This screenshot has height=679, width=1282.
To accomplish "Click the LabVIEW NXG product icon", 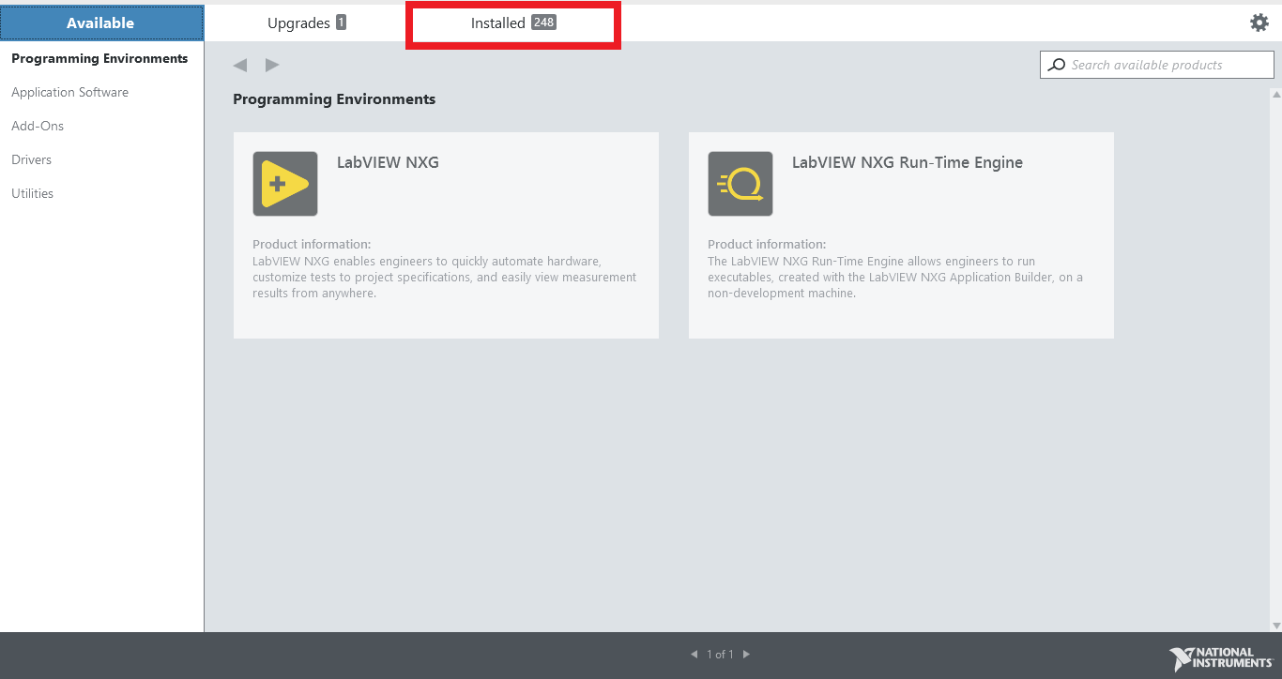I will point(285,184).
